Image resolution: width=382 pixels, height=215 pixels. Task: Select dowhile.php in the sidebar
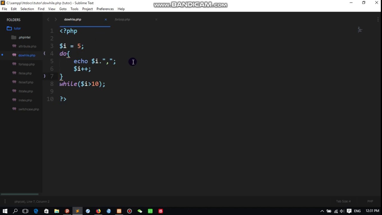(x=27, y=55)
